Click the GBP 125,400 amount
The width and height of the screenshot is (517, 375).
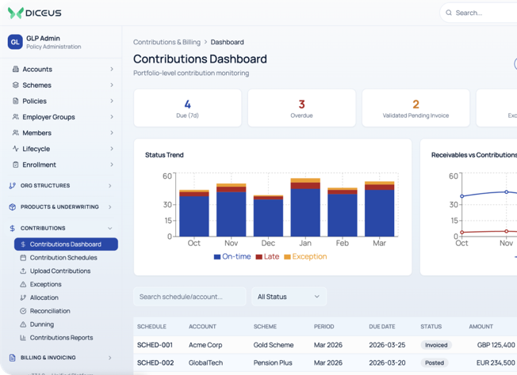pyautogui.click(x=496, y=345)
